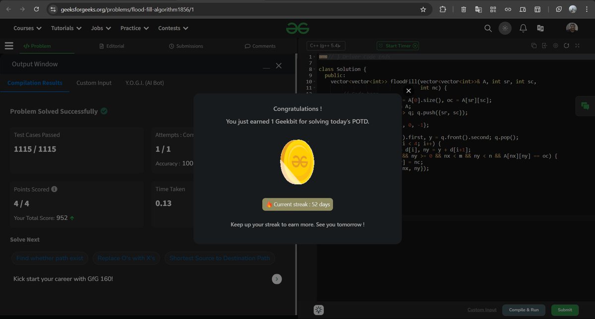595x319 pixels.
Task: Click the GfG 160 banner next arrow
Action: [277, 279]
